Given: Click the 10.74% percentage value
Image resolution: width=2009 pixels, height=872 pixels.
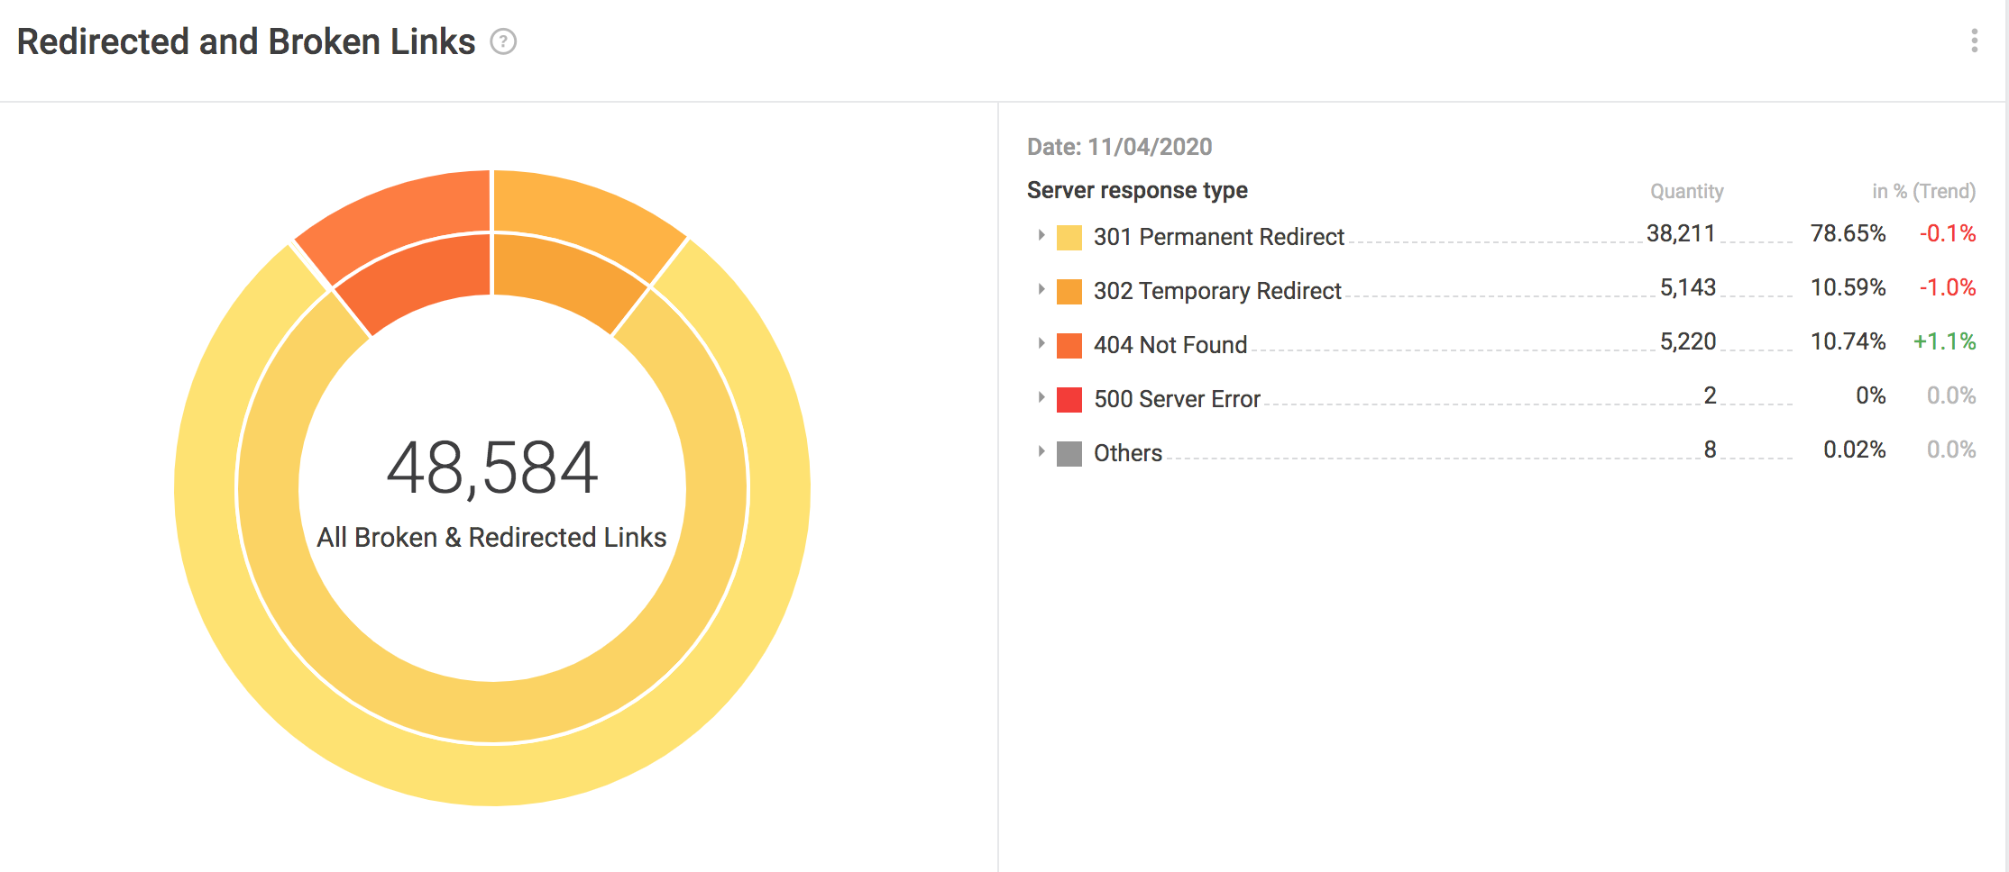Looking at the screenshot, I should [x=1848, y=341].
